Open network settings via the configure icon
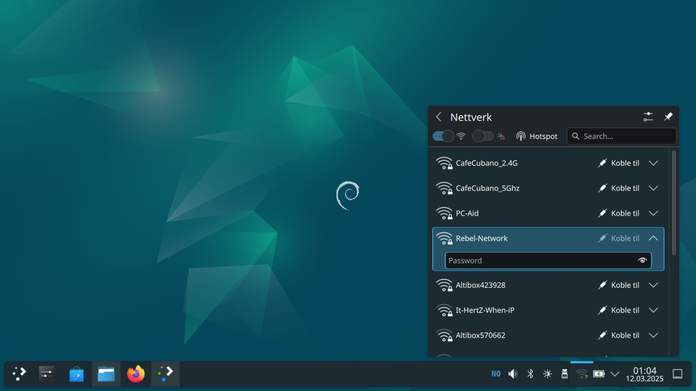The image size is (696, 391). 648,117
